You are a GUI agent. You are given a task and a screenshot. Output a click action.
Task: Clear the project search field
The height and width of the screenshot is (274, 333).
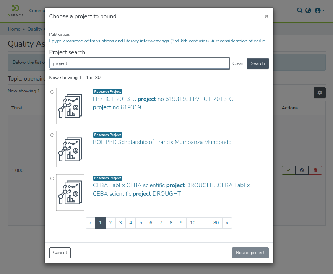click(x=238, y=63)
